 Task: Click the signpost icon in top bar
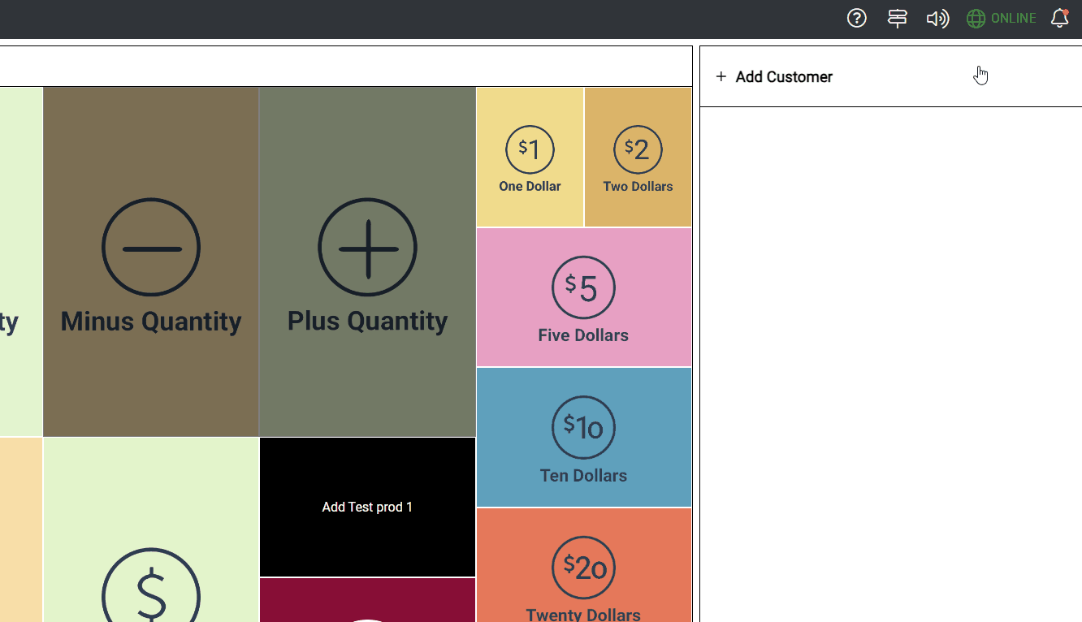(898, 18)
